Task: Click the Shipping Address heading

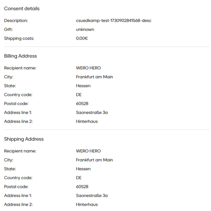Action: click(x=24, y=139)
